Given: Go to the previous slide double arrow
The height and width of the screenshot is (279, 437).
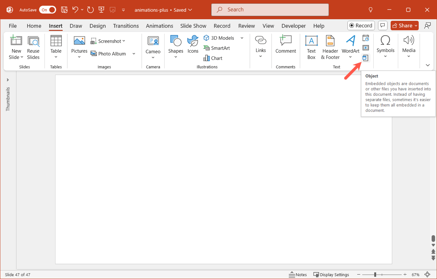Looking at the screenshot, I should tap(433, 252).
